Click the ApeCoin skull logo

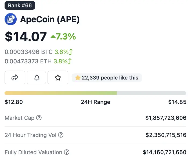click(x=11, y=19)
